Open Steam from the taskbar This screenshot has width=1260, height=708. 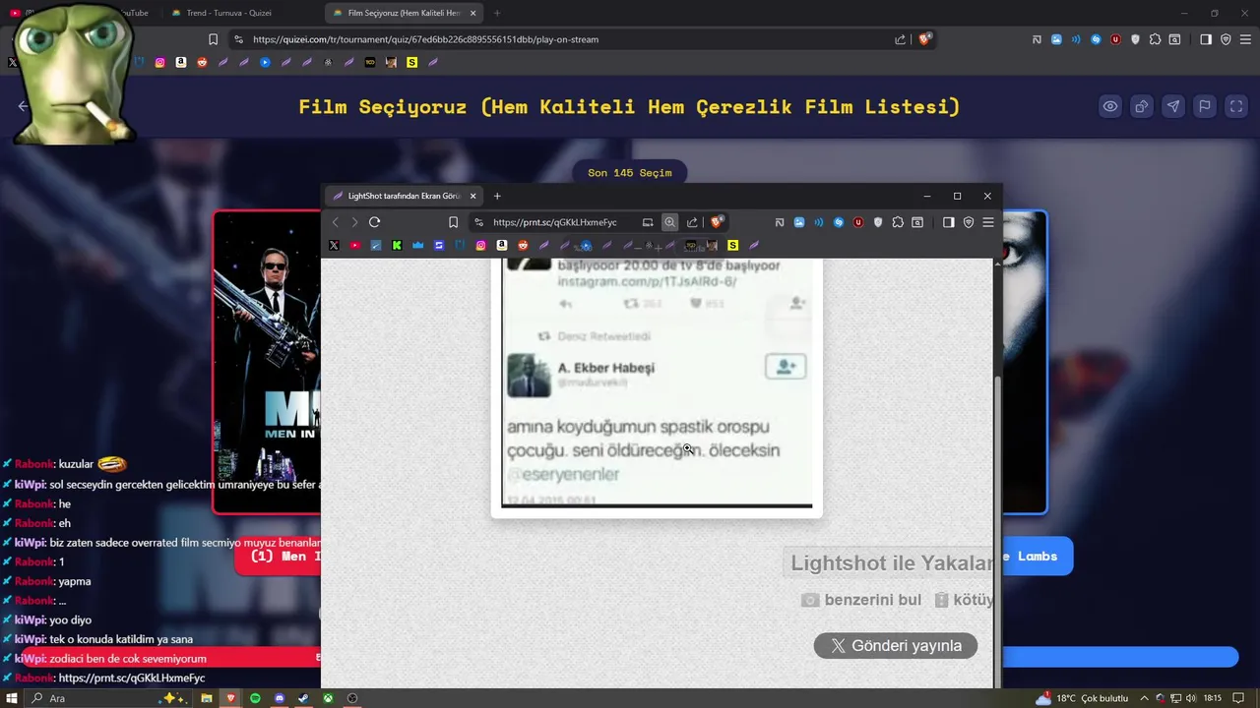click(303, 698)
